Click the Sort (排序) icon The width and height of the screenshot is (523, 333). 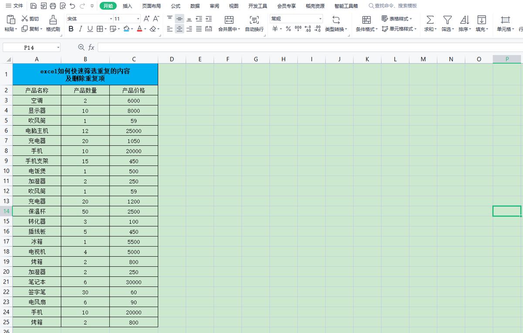(465, 20)
